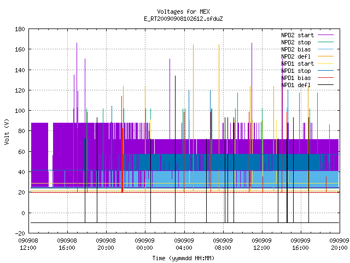Image resolution: width=350 pixels, height=263 pixels.
Task: Click the 160 y-axis tick label
Action: click(x=20, y=49)
